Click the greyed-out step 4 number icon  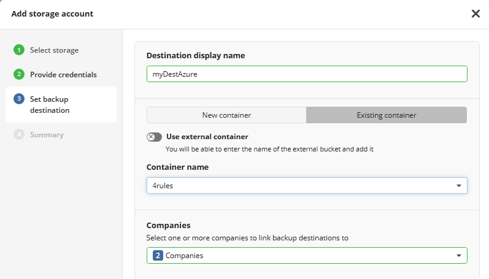[x=19, y=134]
